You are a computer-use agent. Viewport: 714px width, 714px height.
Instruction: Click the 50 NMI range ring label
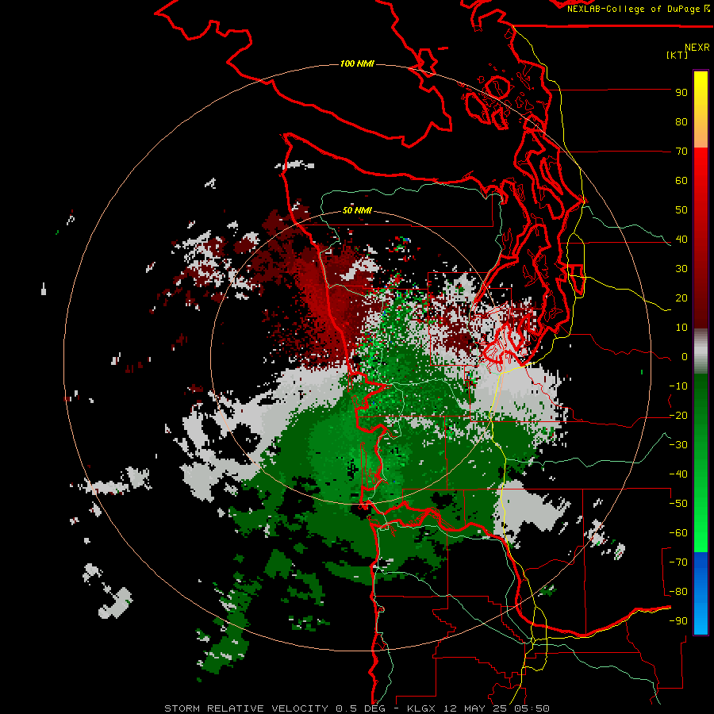point(357,210)
